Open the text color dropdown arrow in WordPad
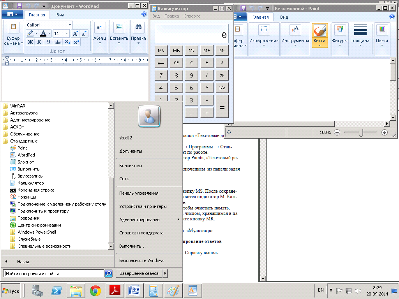The width and height of the screenshot is (399, 299). [49, 33]
